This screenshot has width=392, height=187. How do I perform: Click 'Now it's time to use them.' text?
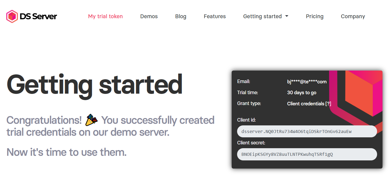coord(66,152)
